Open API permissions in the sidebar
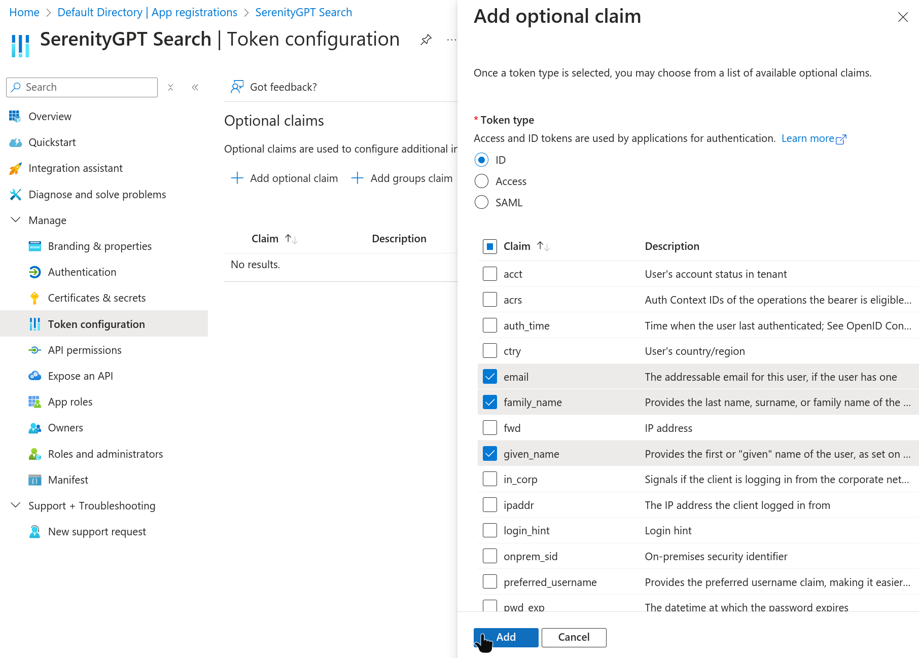 85,350
